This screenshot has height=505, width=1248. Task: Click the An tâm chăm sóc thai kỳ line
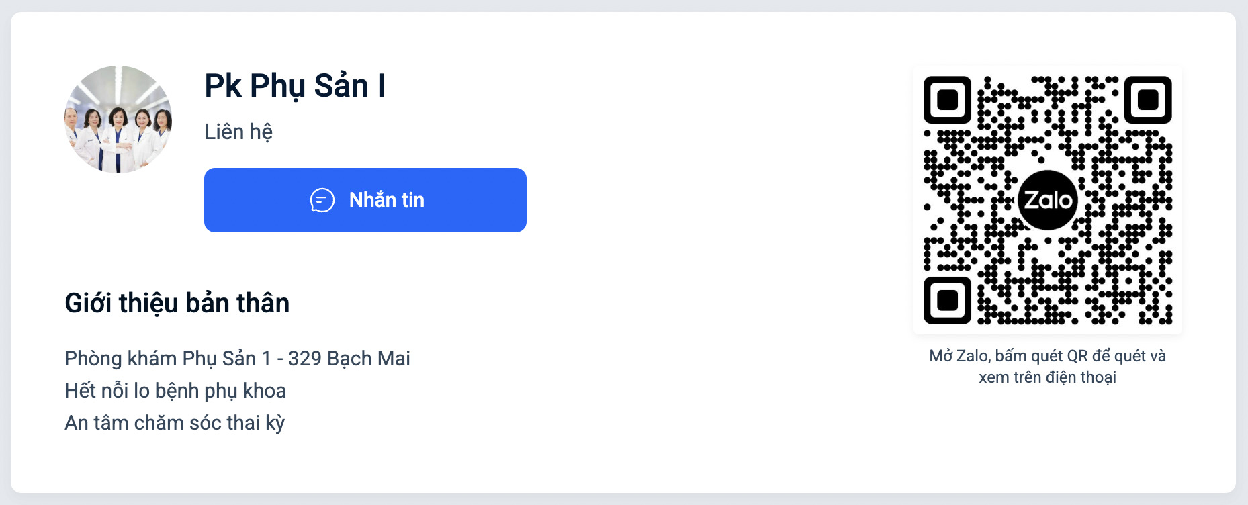pyautogui.click(x=175, y=423)
